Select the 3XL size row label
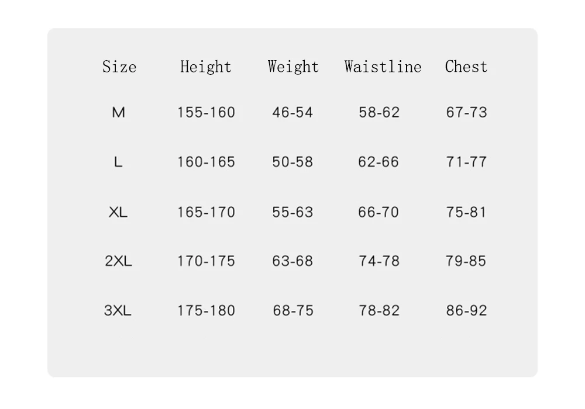Image resolution: width=585 pixels, height=409 pixels. [x=118, y=310]
